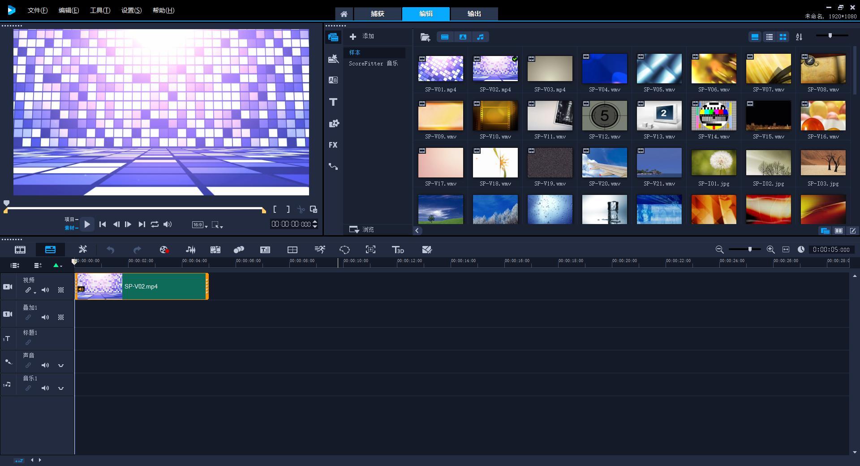Screen dimensions: 860x466
Task: Click the 浏览 (Browse) button
Action: tap(362, 229)
